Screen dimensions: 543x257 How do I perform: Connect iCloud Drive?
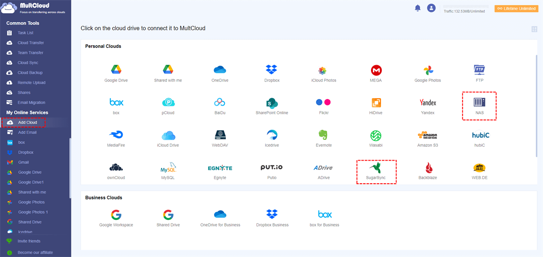pos(168,135)
